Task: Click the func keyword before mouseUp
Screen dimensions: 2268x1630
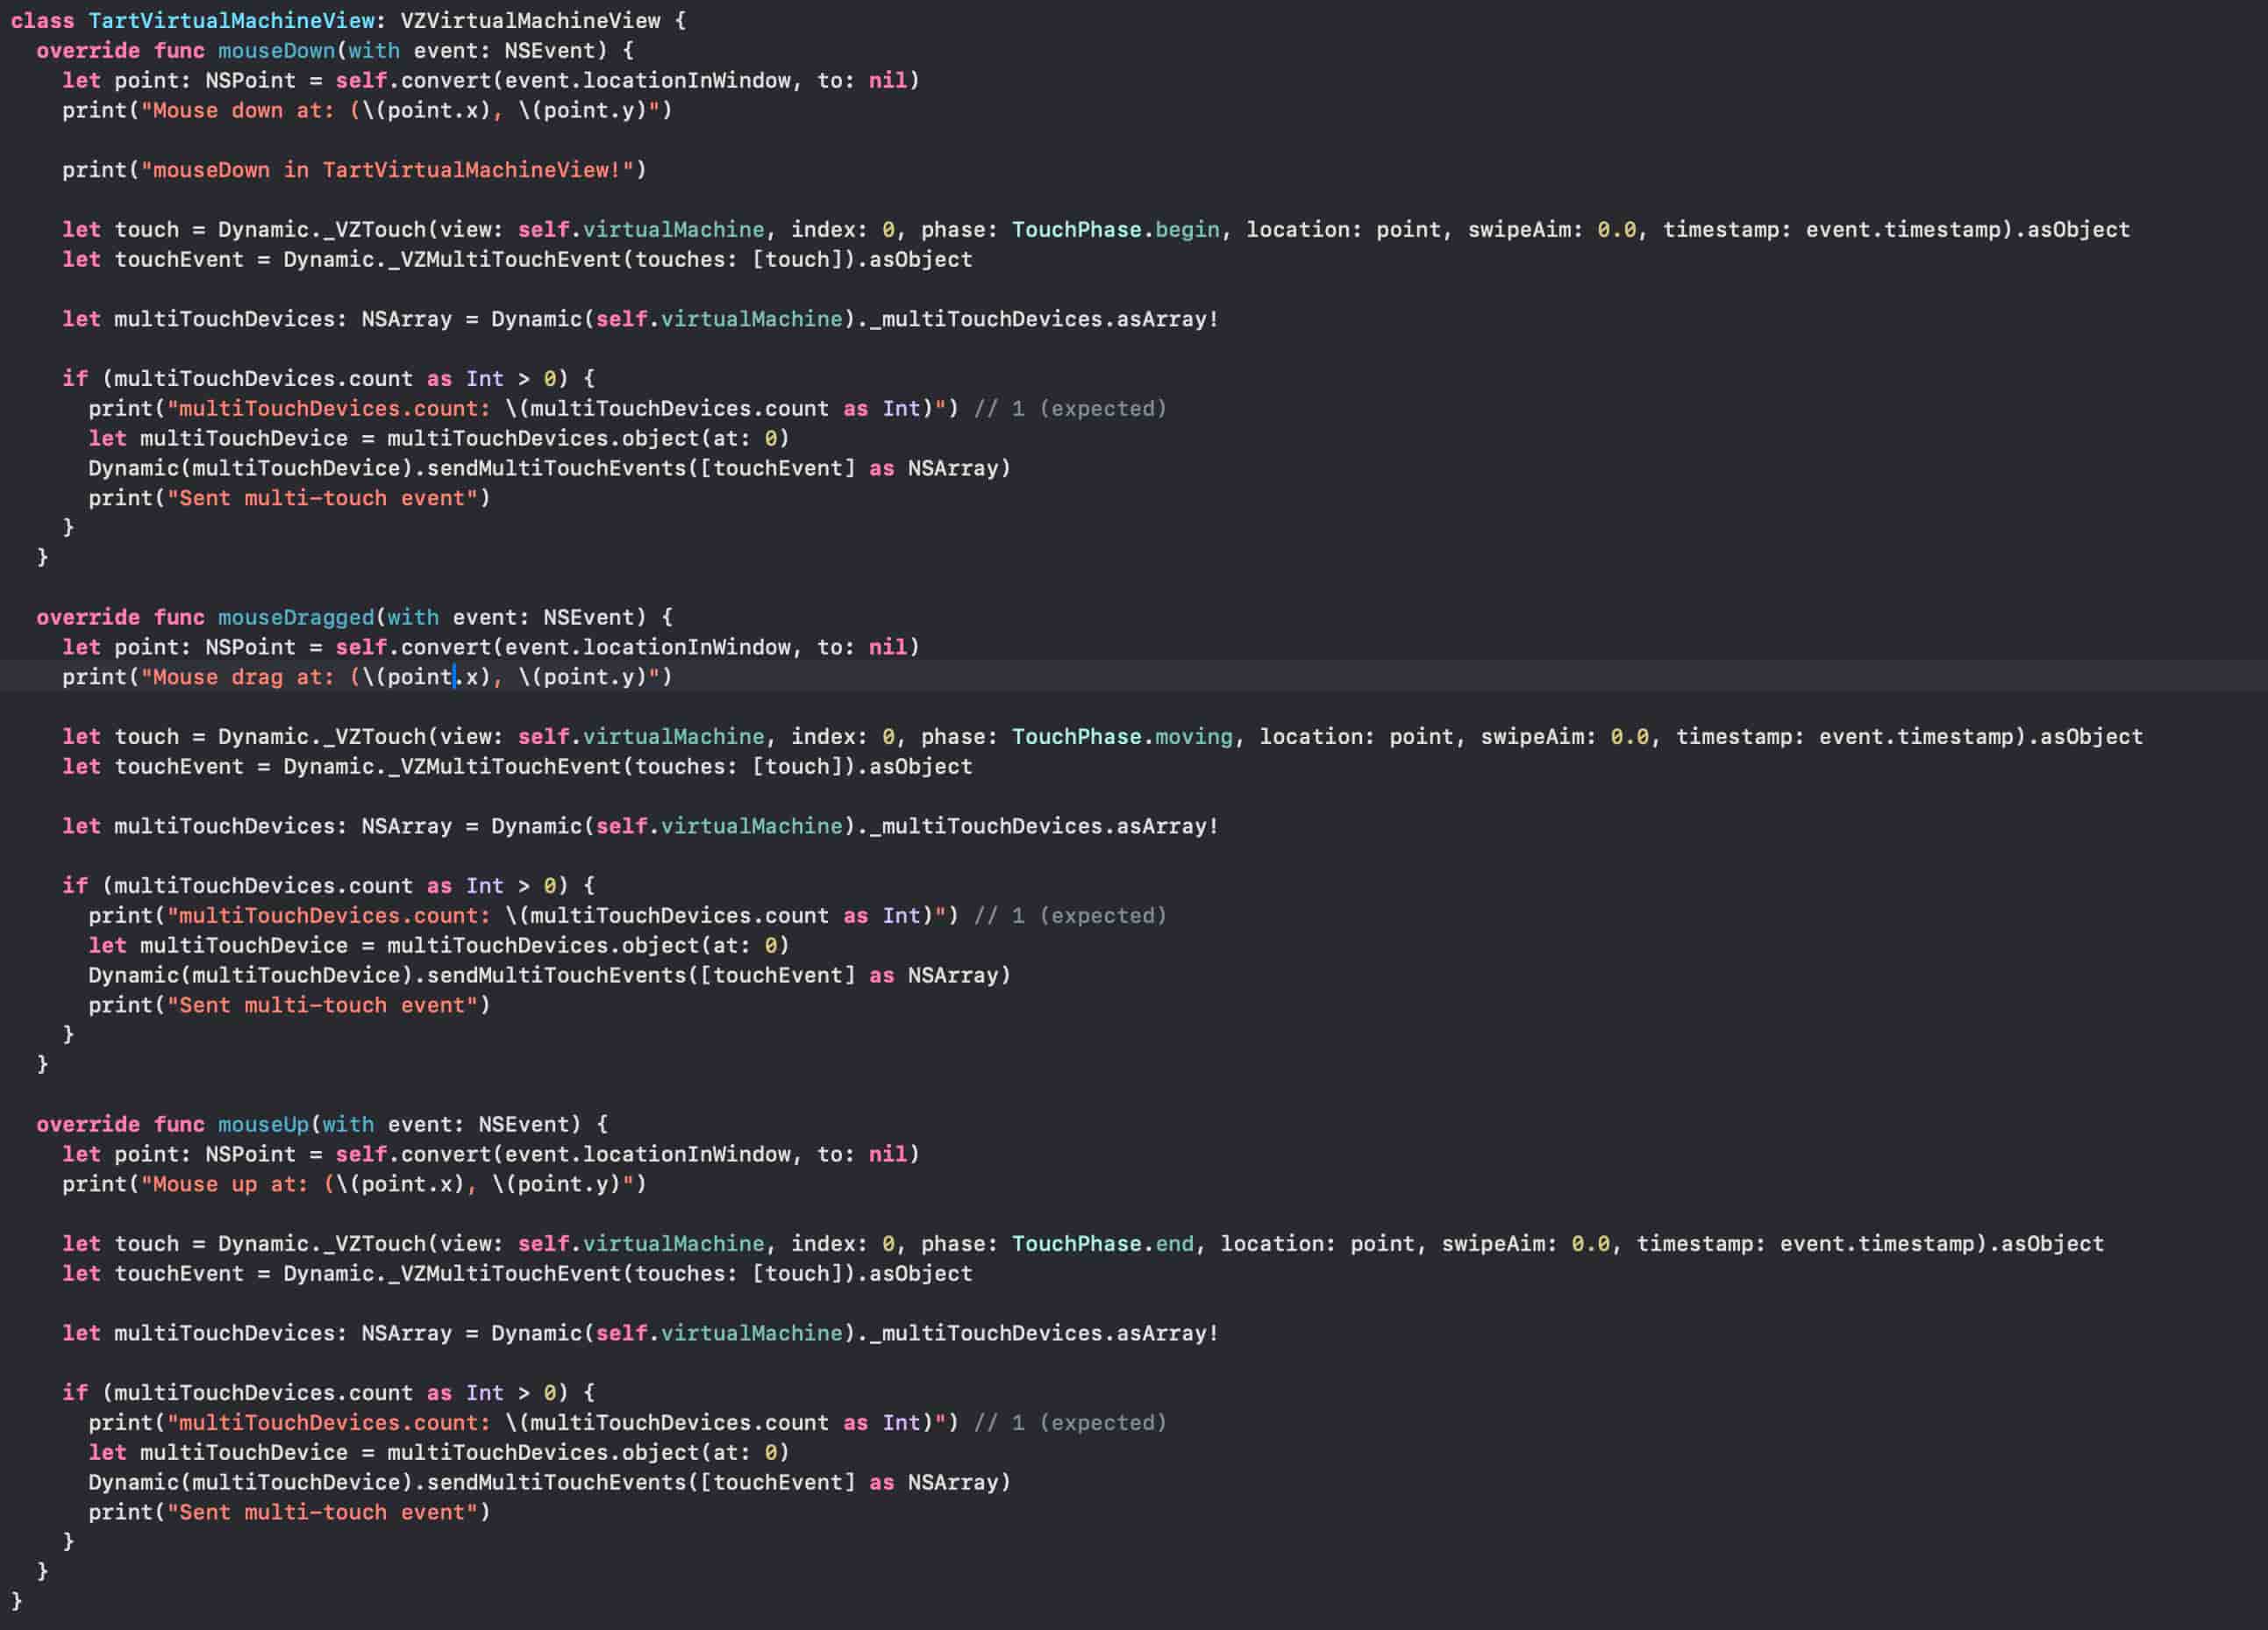Action: point(179,1124)
